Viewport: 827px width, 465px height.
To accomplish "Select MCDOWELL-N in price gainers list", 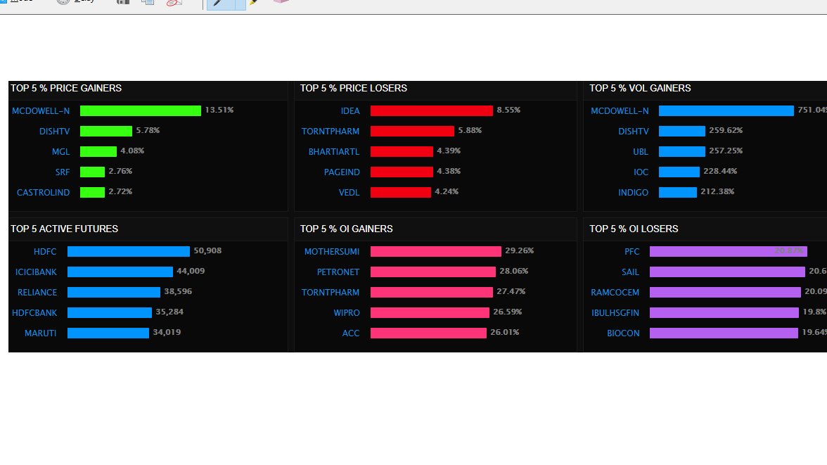I will tap(41, 111).
